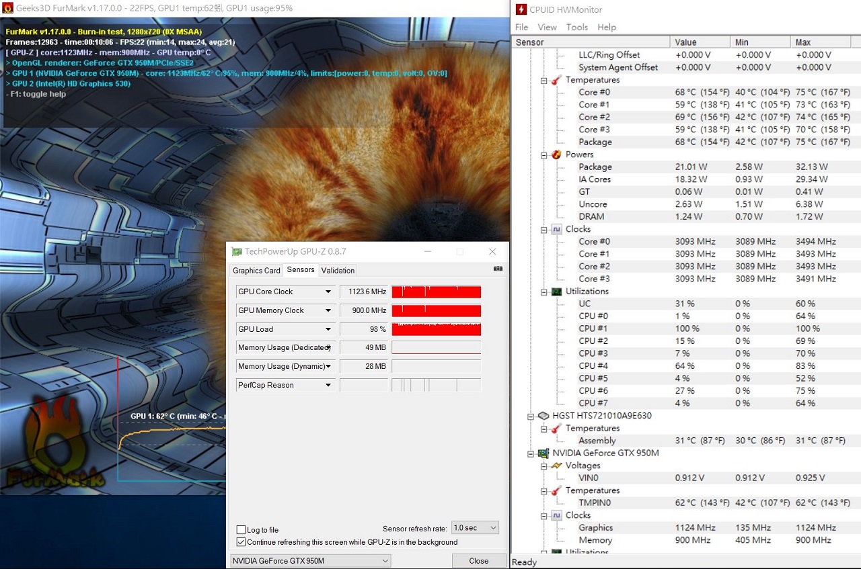Click the GPU-Z screenshot camera icon

(498, 269)
